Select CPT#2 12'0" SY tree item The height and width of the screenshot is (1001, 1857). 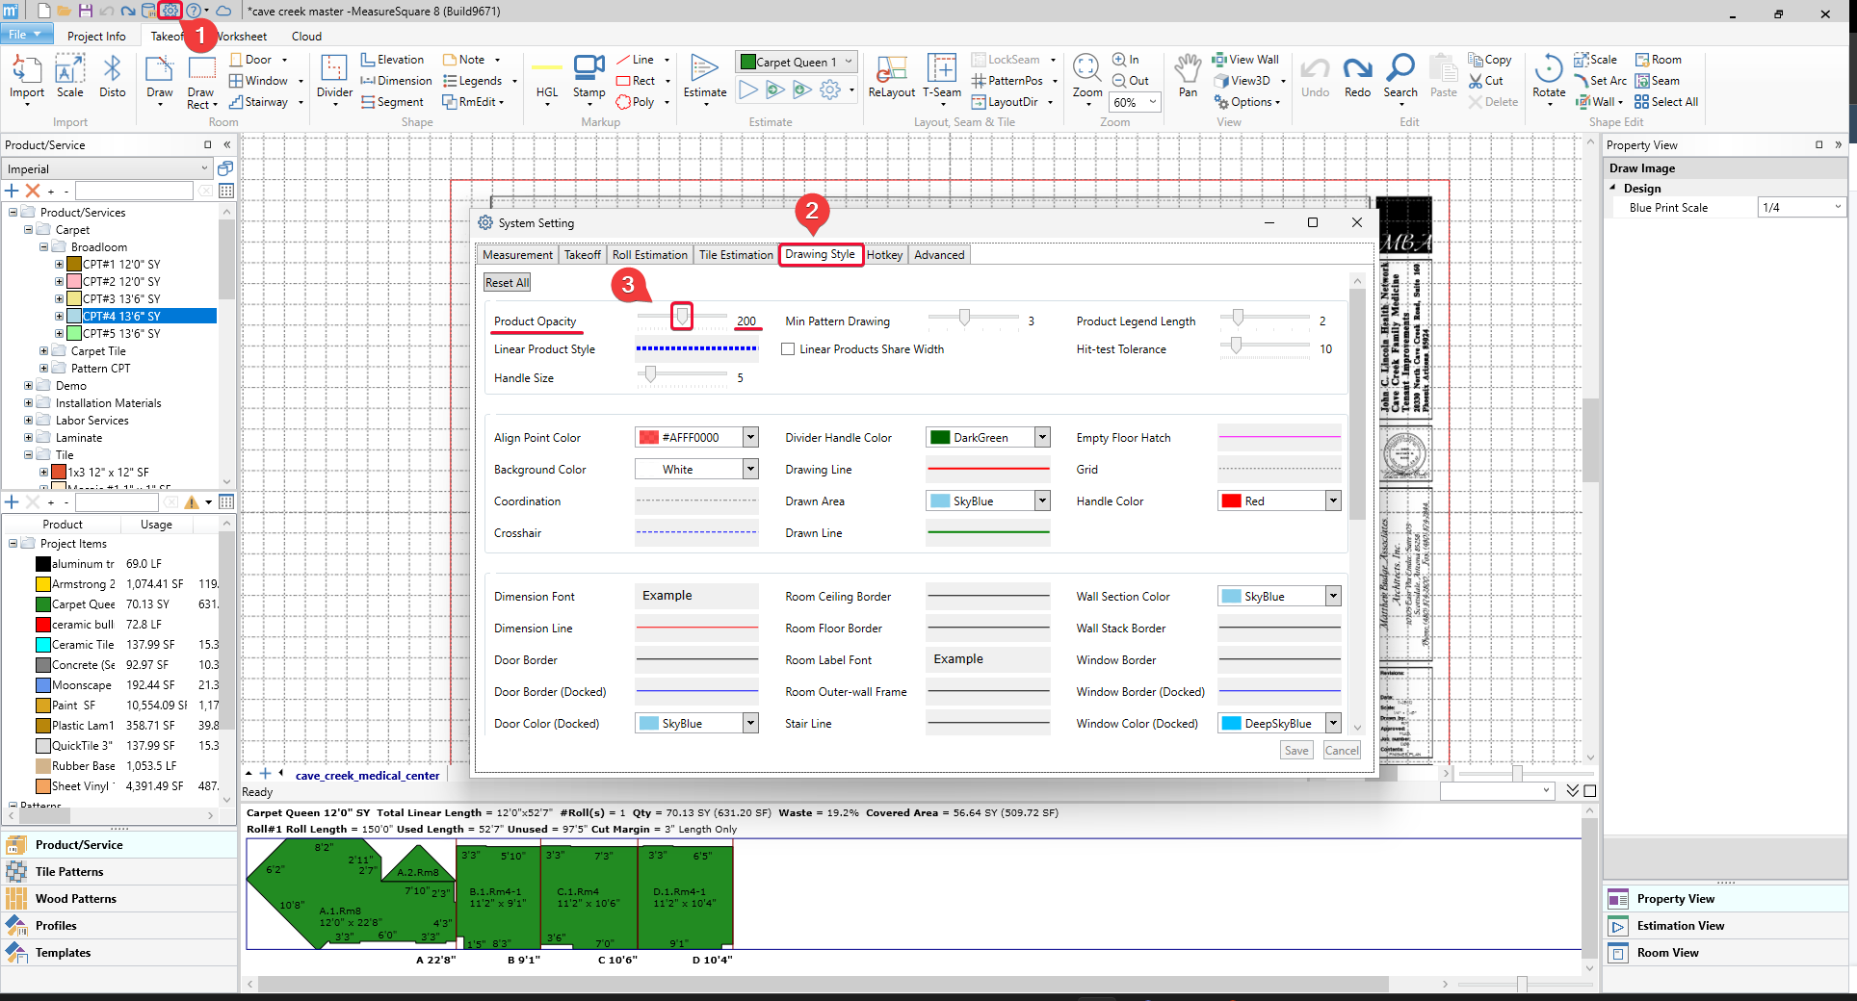[120, 282]
